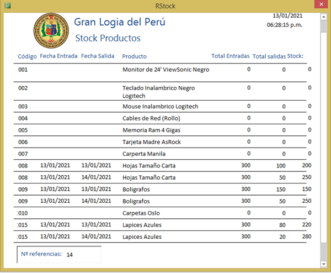
Task: Click total salidas value 150
Action: (x=281, y=190)
